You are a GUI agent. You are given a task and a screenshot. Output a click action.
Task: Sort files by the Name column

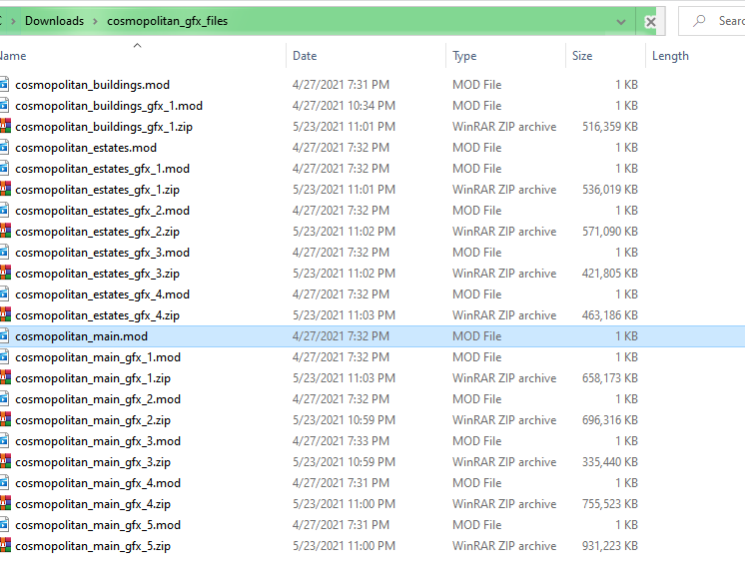tap(13, 56)
